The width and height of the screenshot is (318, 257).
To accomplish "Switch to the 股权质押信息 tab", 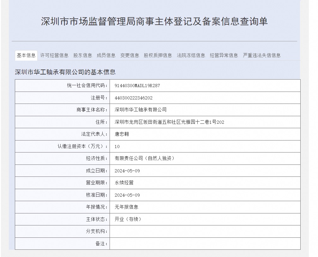I will pos(158,56).
